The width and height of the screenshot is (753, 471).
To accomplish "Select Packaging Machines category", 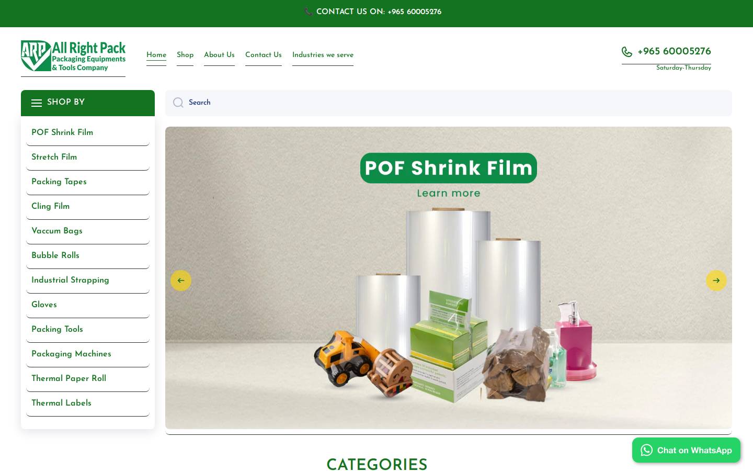I will [88, 354].
